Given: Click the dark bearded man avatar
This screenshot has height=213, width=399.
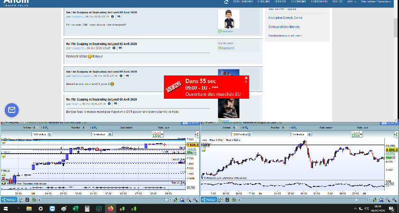Looking at the screenshot, I should pyautogui.click(x=228, y=109).
